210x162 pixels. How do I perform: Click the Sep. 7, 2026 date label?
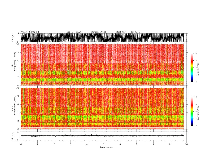click(x=74, y=32)
